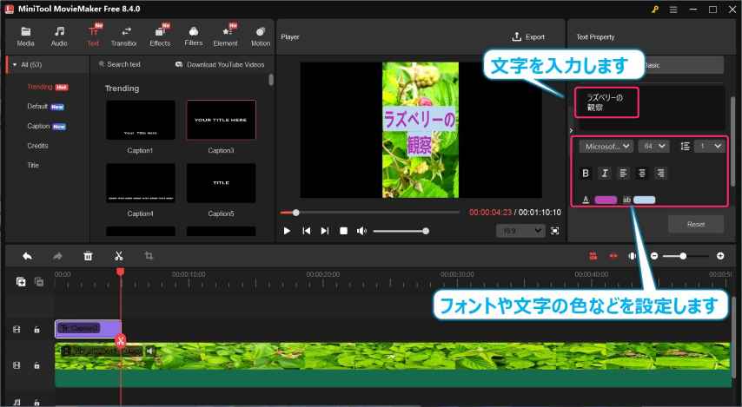Toggle Bold text formatting

[x=586, y=174]
